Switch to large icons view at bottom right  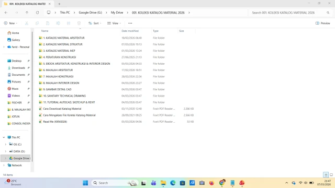331,175
